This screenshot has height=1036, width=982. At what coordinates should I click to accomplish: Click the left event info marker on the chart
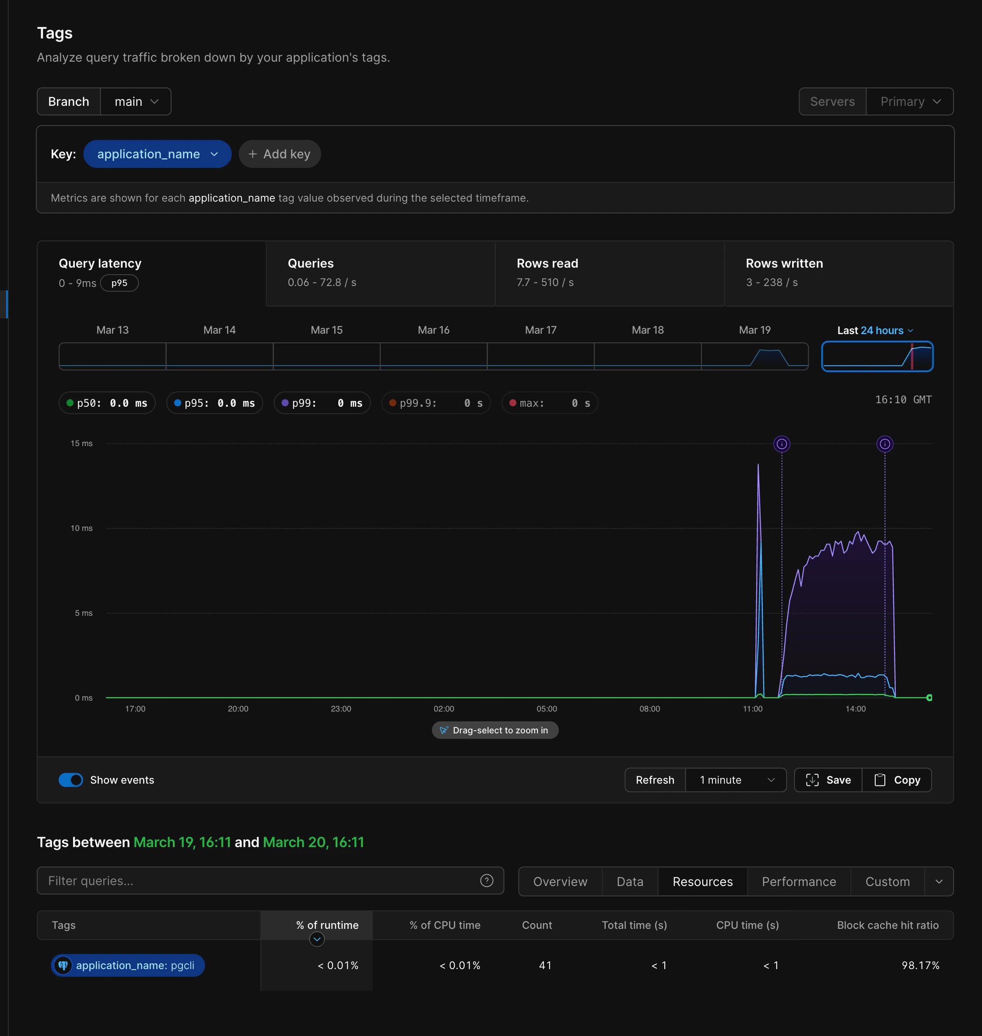click(x=782, y=444)
